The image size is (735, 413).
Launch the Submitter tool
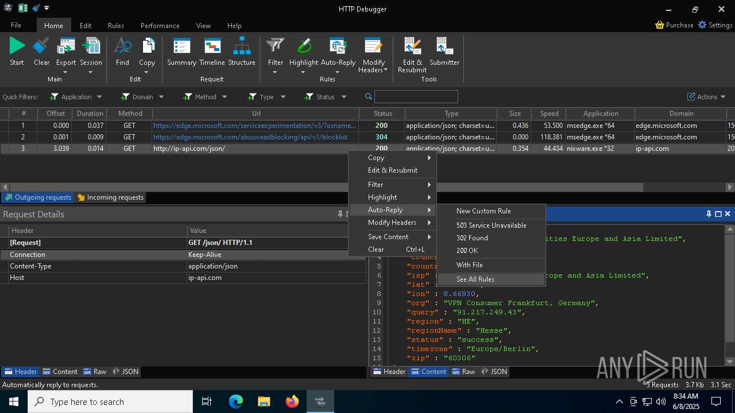tap(444, 52)
